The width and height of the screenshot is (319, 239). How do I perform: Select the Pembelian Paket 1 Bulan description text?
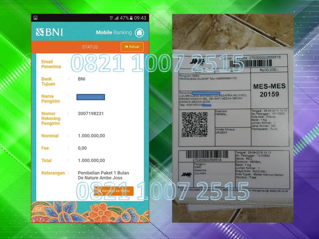[103, 175]
